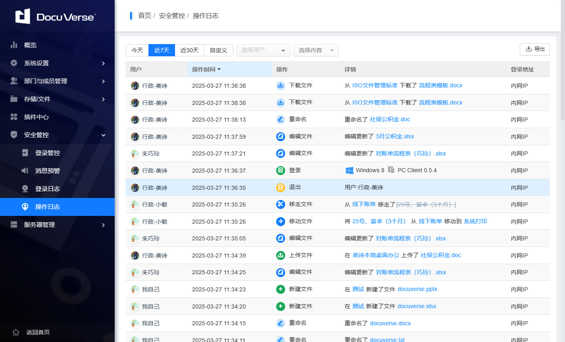This screenshot has height=342, width=565.
Task: Switch filter to 近30天
Action: coord(189,50)
